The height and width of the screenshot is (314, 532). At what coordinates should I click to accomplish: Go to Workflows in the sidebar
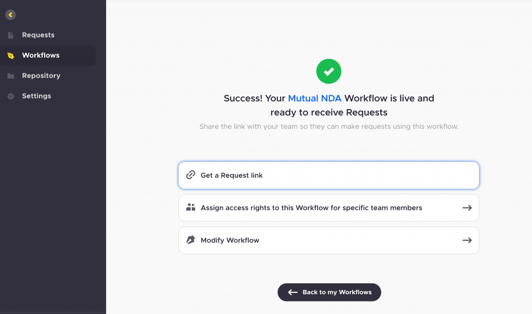(47, 55)
